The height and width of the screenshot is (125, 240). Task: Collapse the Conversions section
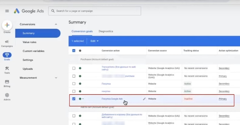point(56,24)
